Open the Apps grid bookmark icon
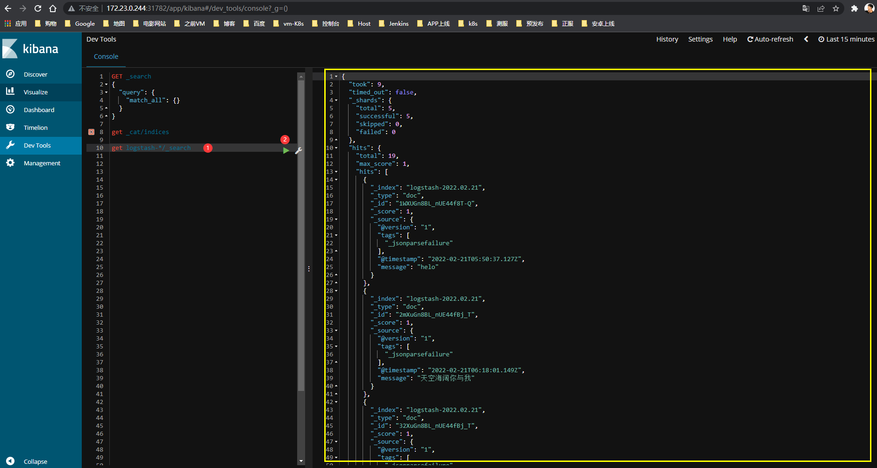The height and width of the screenshot is (468, 877). (7, 23)
